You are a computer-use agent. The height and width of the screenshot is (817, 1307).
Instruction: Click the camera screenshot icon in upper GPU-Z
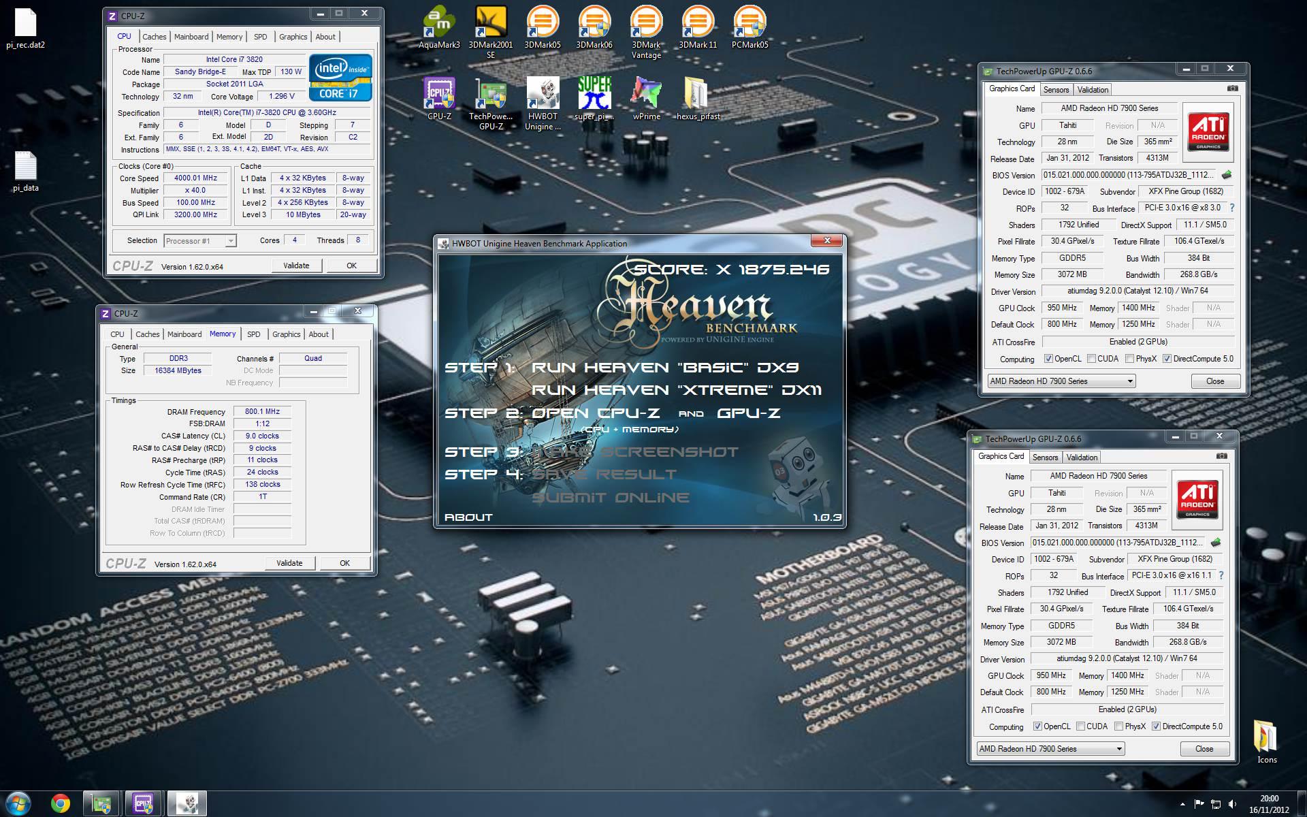coord(1232,89)
